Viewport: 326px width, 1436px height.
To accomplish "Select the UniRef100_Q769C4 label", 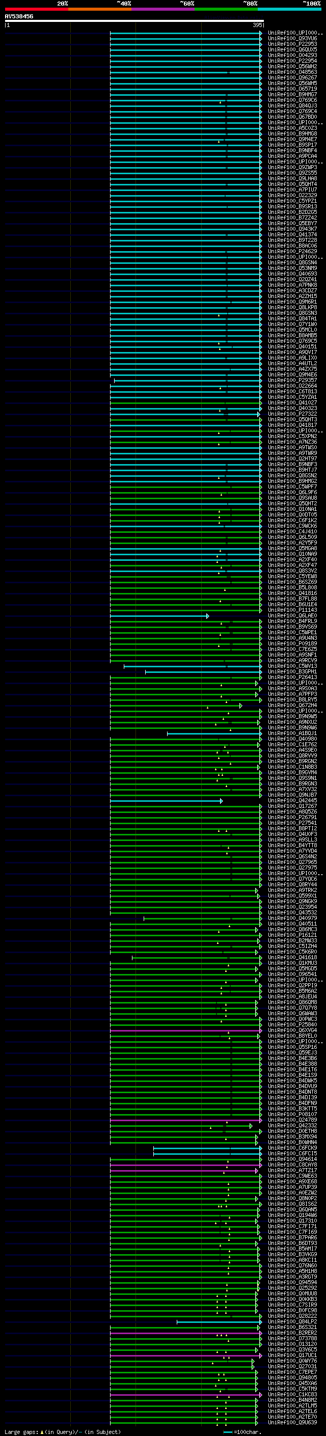I will [x=292, y=112].
